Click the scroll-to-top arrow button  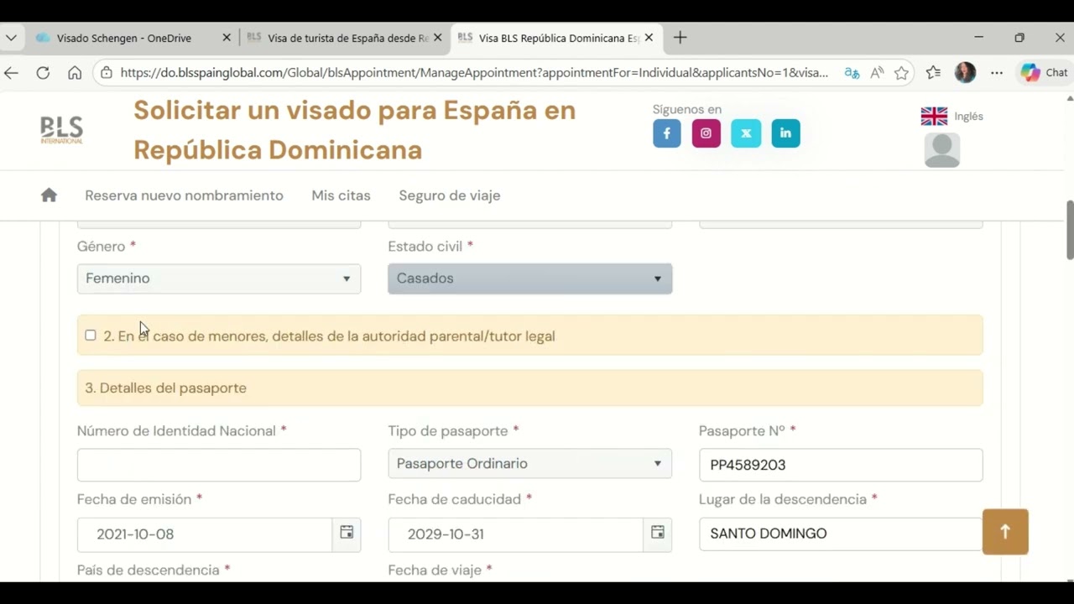coord(1005,532)
